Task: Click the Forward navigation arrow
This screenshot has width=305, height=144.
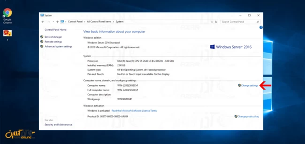Action: click(x=49, y=22)
